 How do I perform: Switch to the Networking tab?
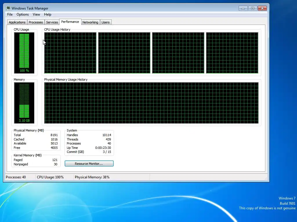[90, 22]
